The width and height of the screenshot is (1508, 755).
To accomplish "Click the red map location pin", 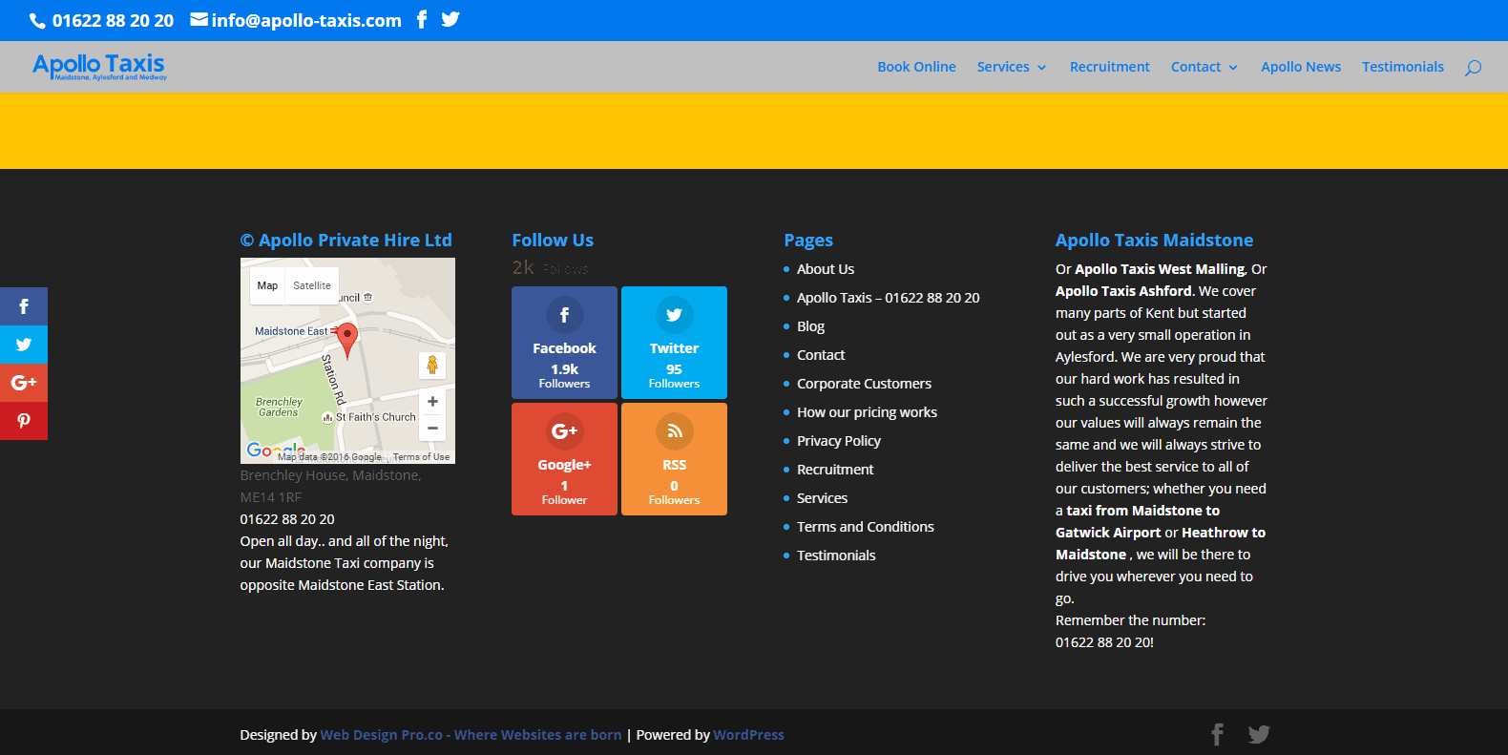I will pyautogui.click(x=347, y=340).
